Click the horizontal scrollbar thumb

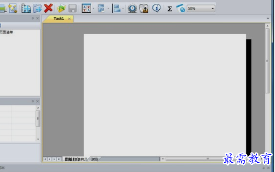(208, 159)
